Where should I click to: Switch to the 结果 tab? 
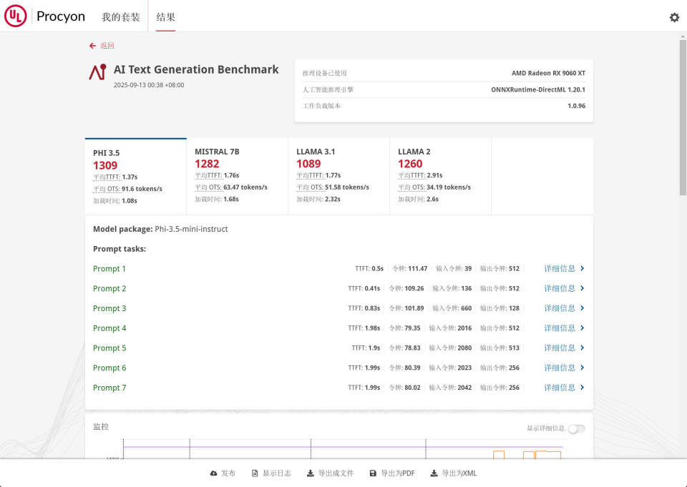[x=165, y=17]
